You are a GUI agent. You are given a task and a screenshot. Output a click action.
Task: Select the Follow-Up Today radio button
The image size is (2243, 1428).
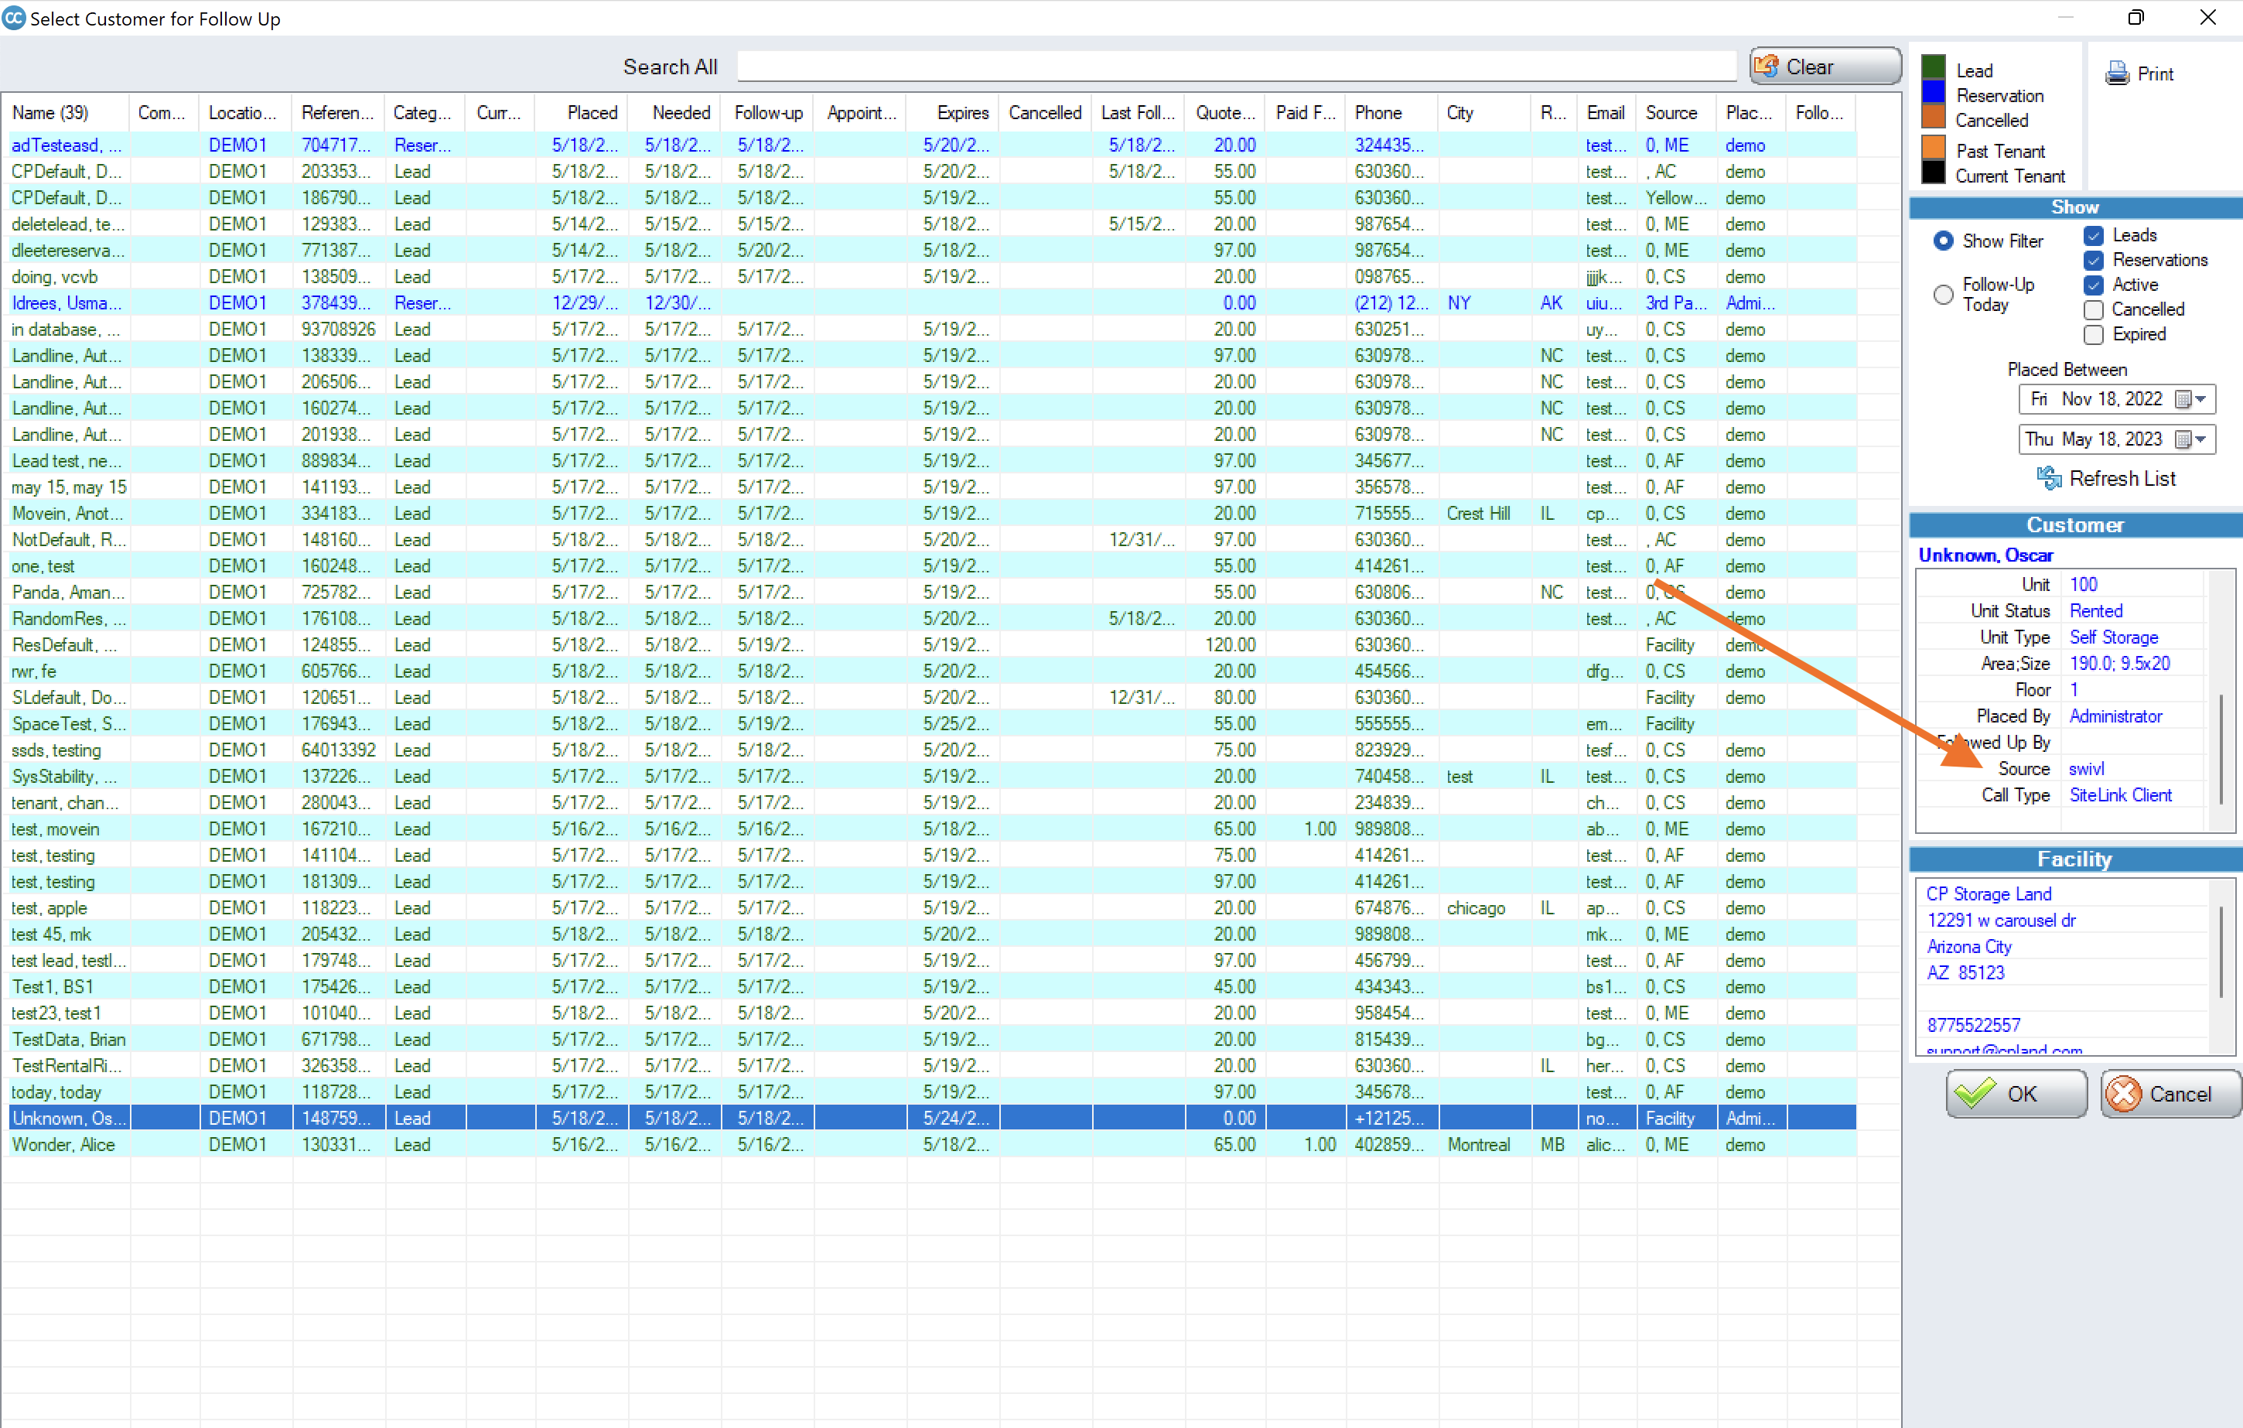coord(1944,295)
